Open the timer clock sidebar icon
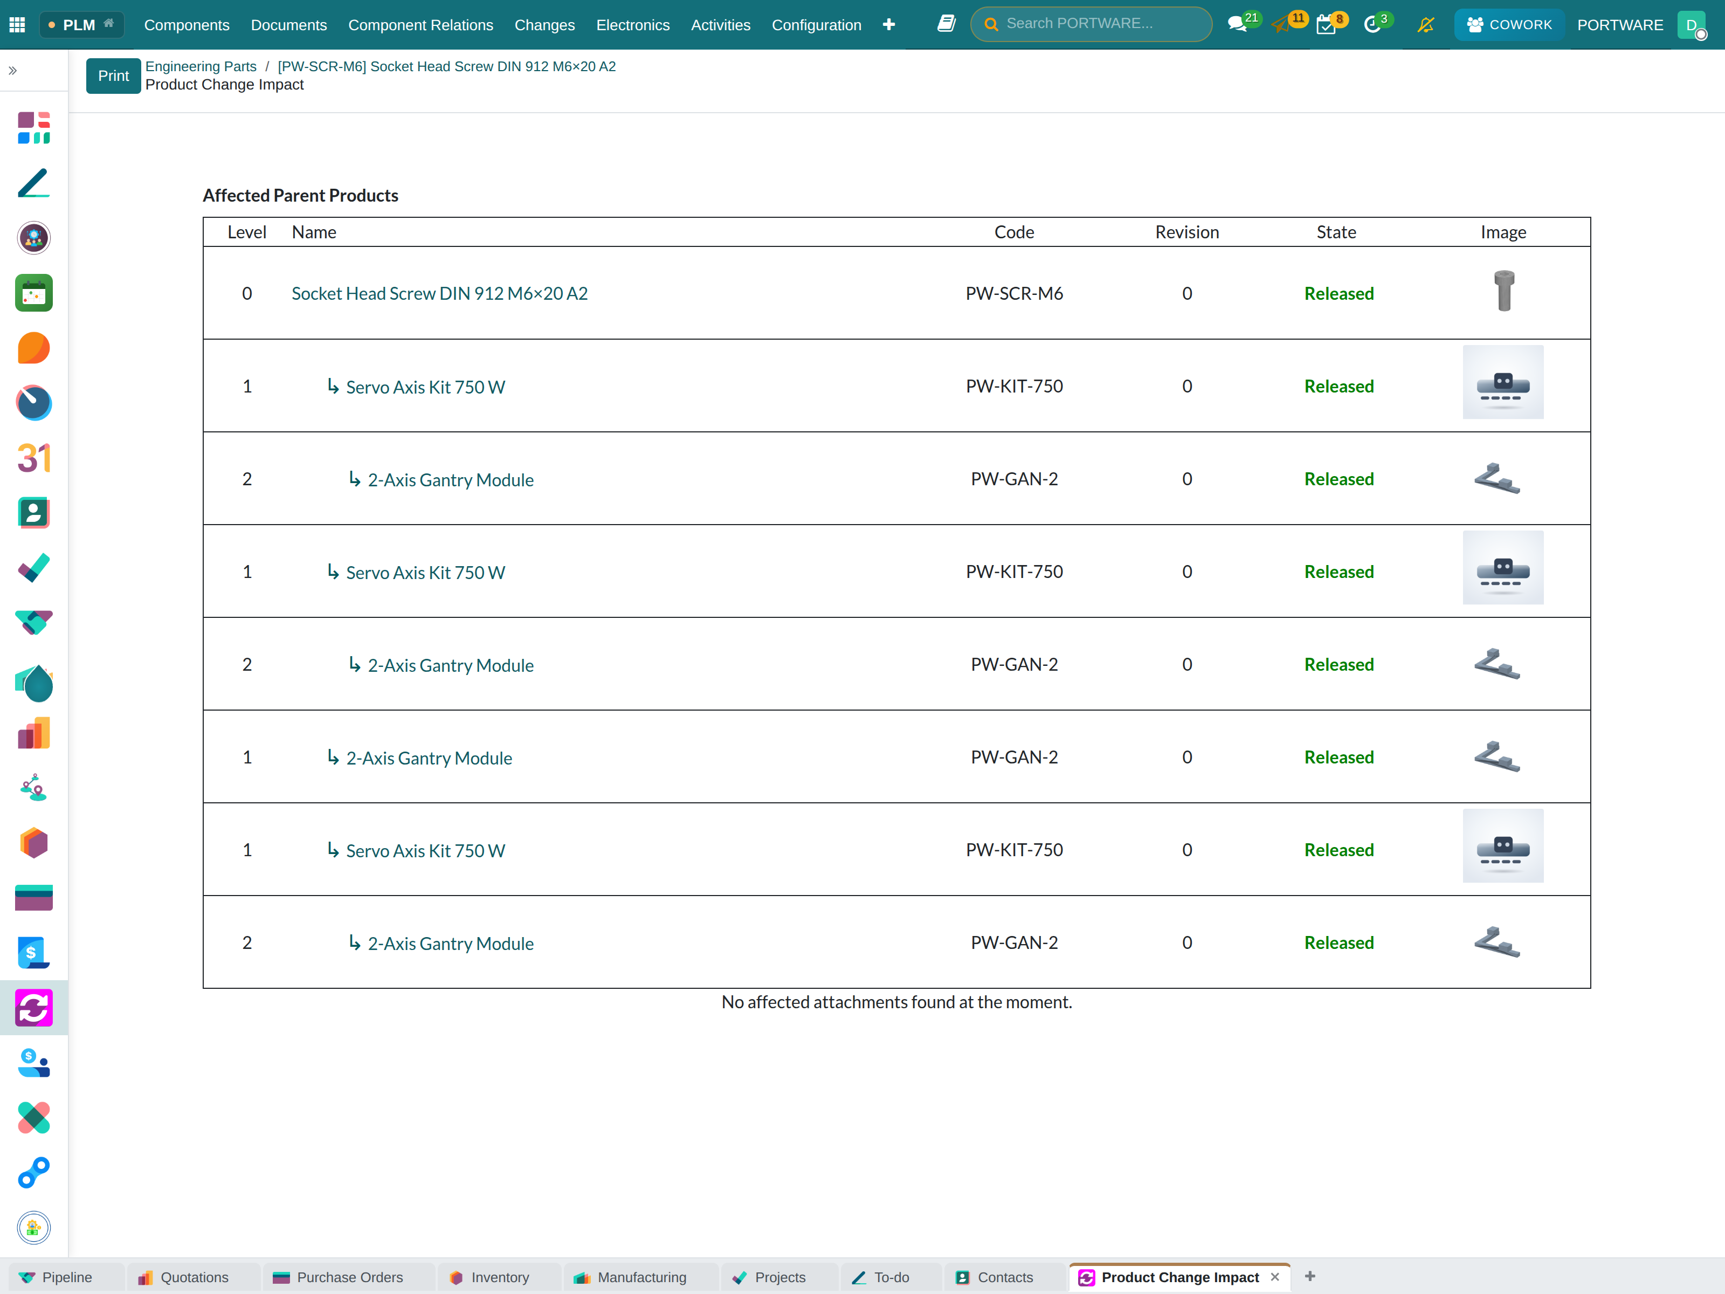Viewport: 1725px width, 1294px height. point(33,403)
